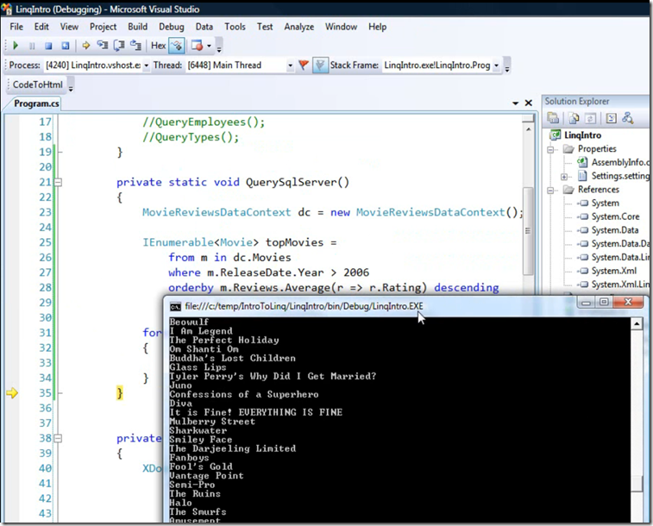
Task: Click the editor scroll up arrow
Action: tap(528, 129)
